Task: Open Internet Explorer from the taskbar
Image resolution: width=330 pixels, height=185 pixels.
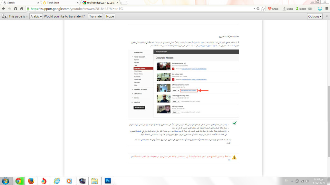Action: tap(57, 181)
